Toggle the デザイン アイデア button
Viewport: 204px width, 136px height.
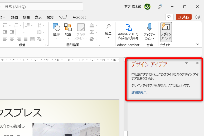[x=166, y=32]
